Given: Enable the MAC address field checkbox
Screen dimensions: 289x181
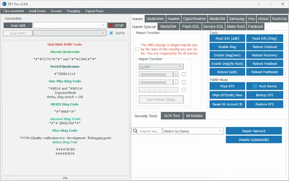Looking at the screenshot, I should click(x=184, y=90).
